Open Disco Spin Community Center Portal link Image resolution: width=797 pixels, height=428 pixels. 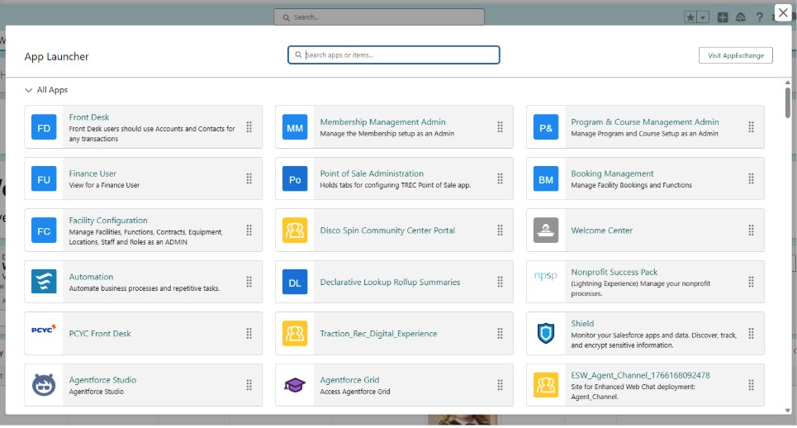(x=387, y=231)
